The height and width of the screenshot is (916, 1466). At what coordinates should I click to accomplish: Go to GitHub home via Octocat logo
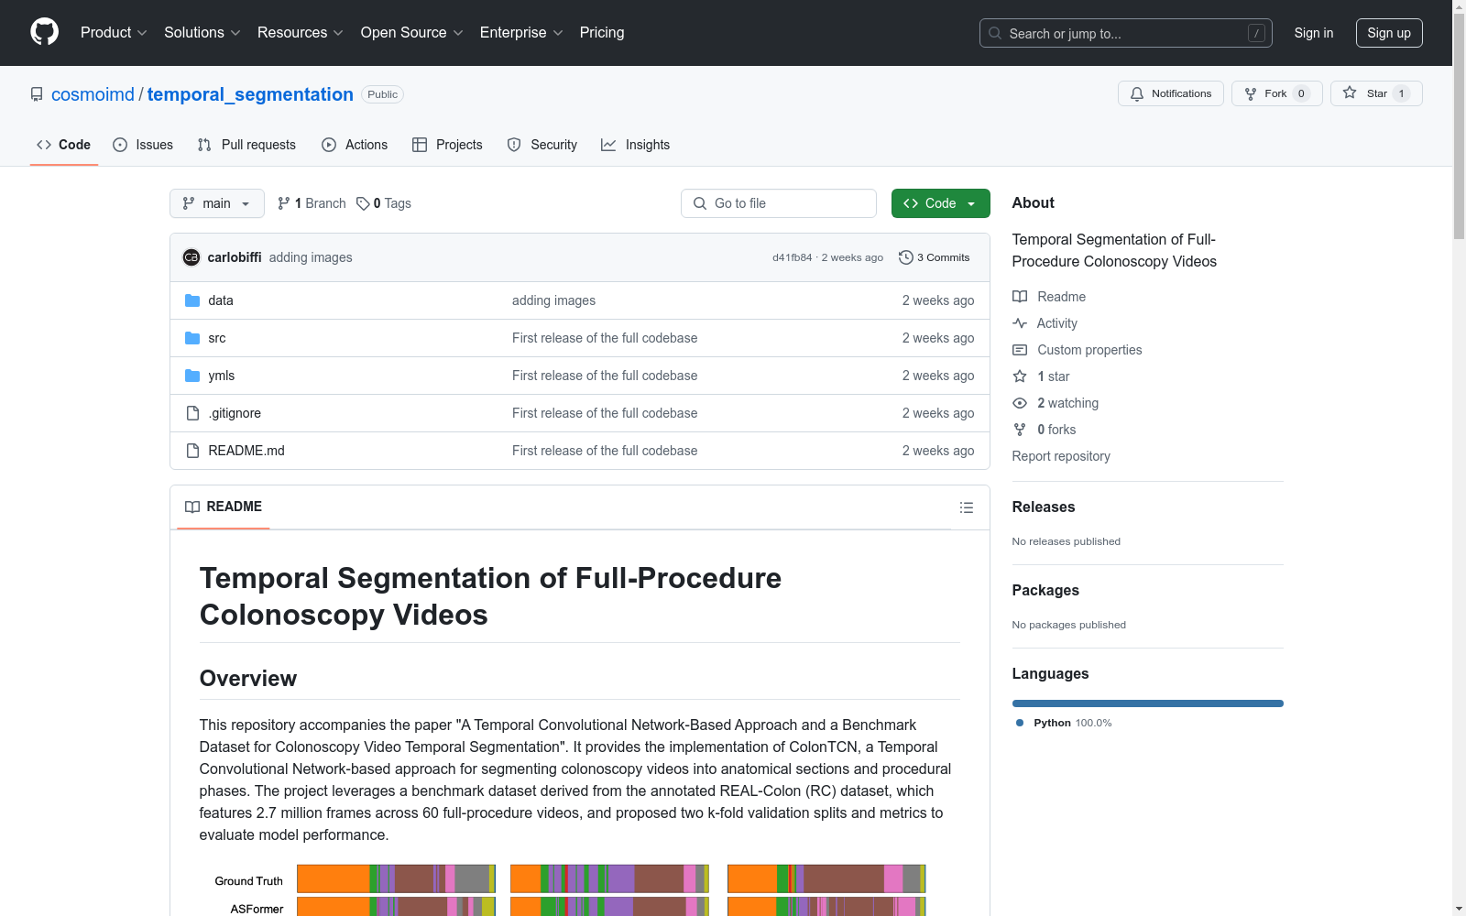point(44,32)
